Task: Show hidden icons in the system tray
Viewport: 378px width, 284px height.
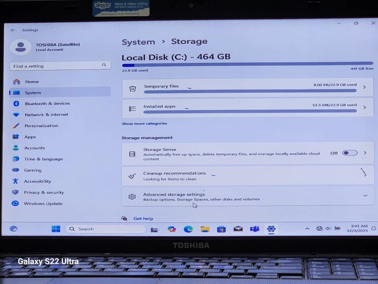Action: coord(307,229)
